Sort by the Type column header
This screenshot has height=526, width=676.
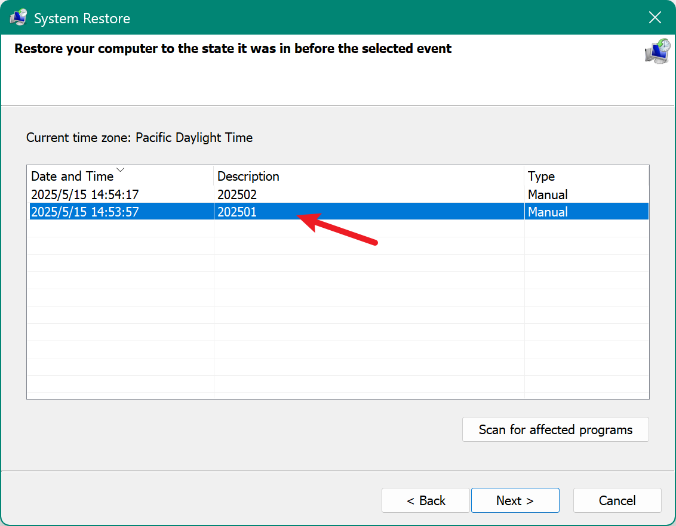click(541, 177)
